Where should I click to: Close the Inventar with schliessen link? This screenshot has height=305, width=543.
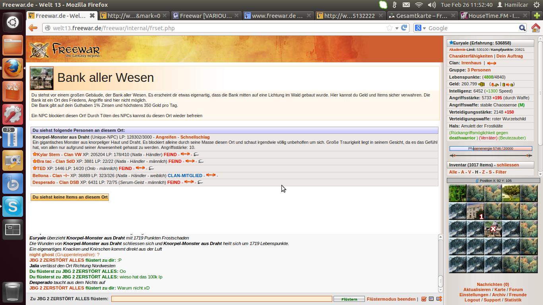508,165
